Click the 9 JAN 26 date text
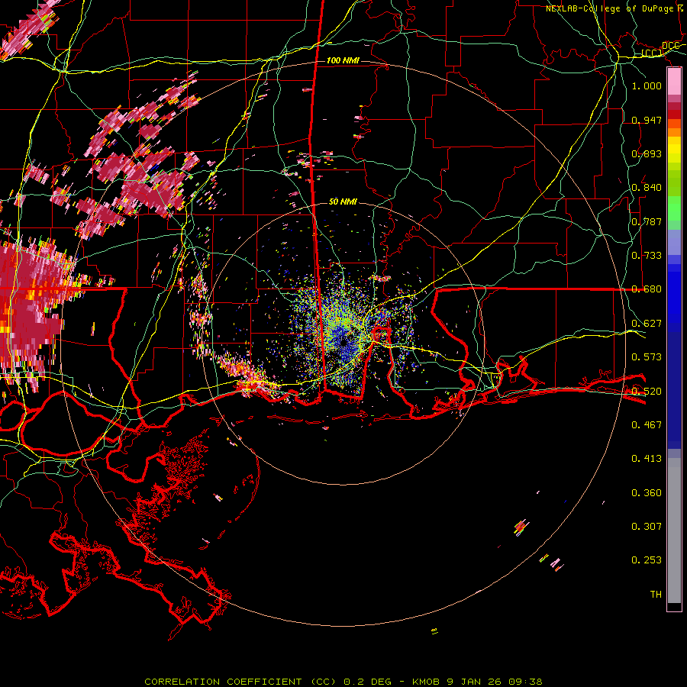 pos(474,682)
